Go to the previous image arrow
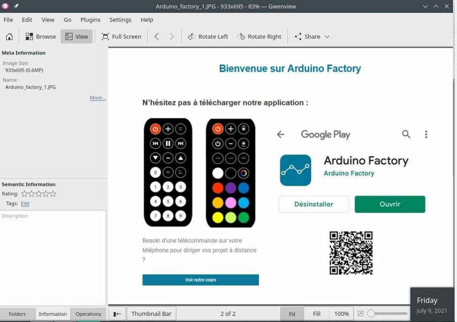The width and height of the screenshot is (457, 322). (x=157, y=37)
